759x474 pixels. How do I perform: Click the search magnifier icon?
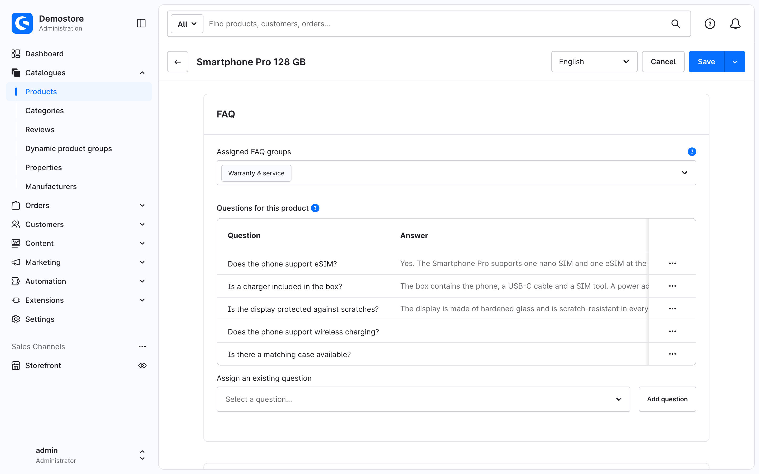675,24
